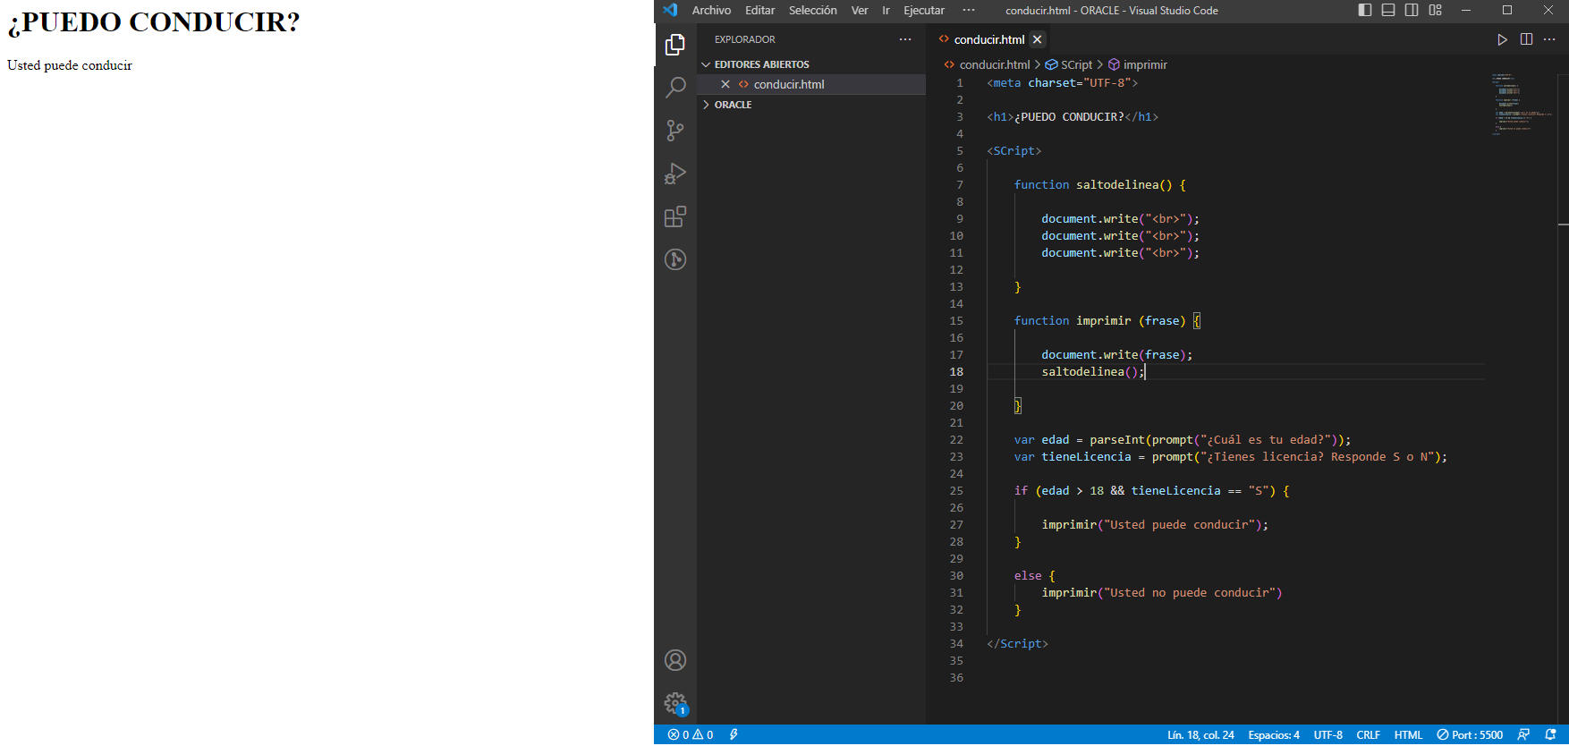Open the Archivo menu
This screenshot has width=1569, height=746.
[x=711, y=10]
